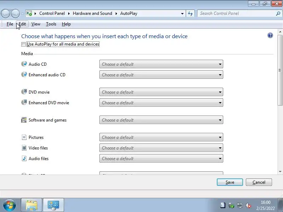Screen dimensions: 283x212
Task: Click the Audio files music note icon
Action: tap(24, 159)
